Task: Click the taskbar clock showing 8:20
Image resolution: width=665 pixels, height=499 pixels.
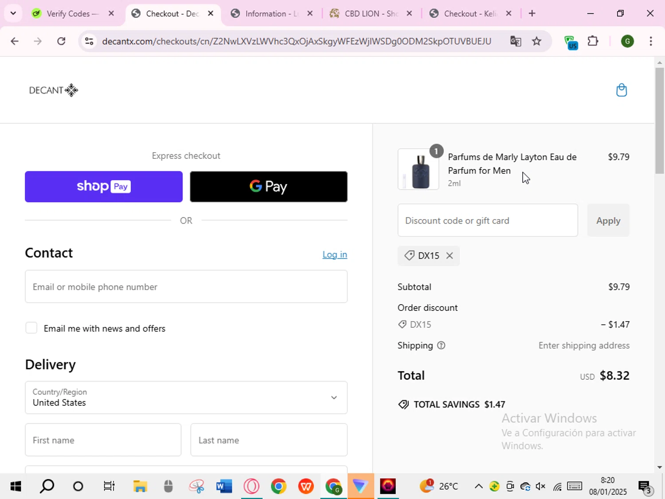Action: click(608, 487)
